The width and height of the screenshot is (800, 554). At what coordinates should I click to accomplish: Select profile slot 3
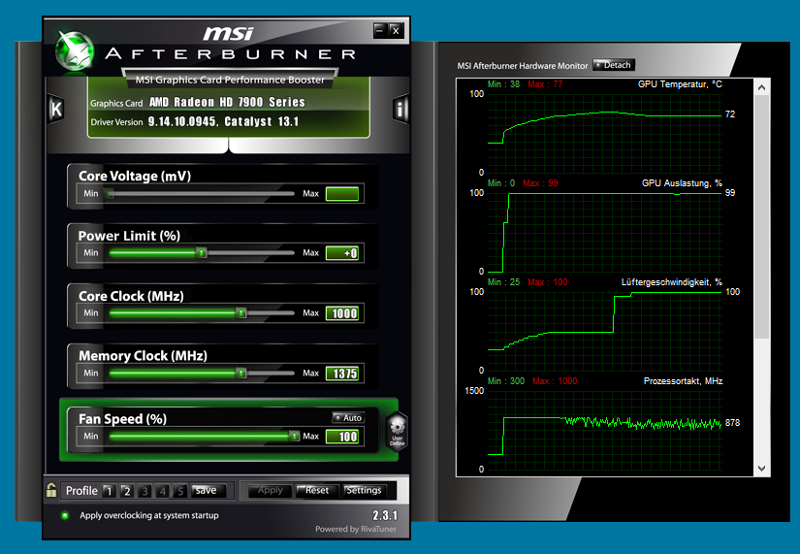(x=144, y=491)
